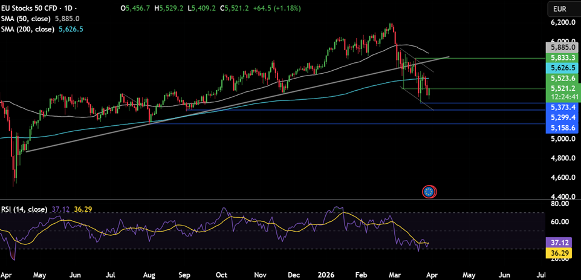Click the blue 5,299.4 support price label
This screenshot has width=581, height=280.
tap(562, 117)
